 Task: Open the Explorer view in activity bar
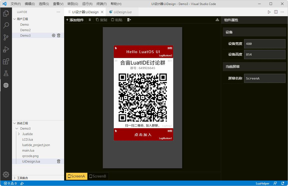click(x=6, y=13)
